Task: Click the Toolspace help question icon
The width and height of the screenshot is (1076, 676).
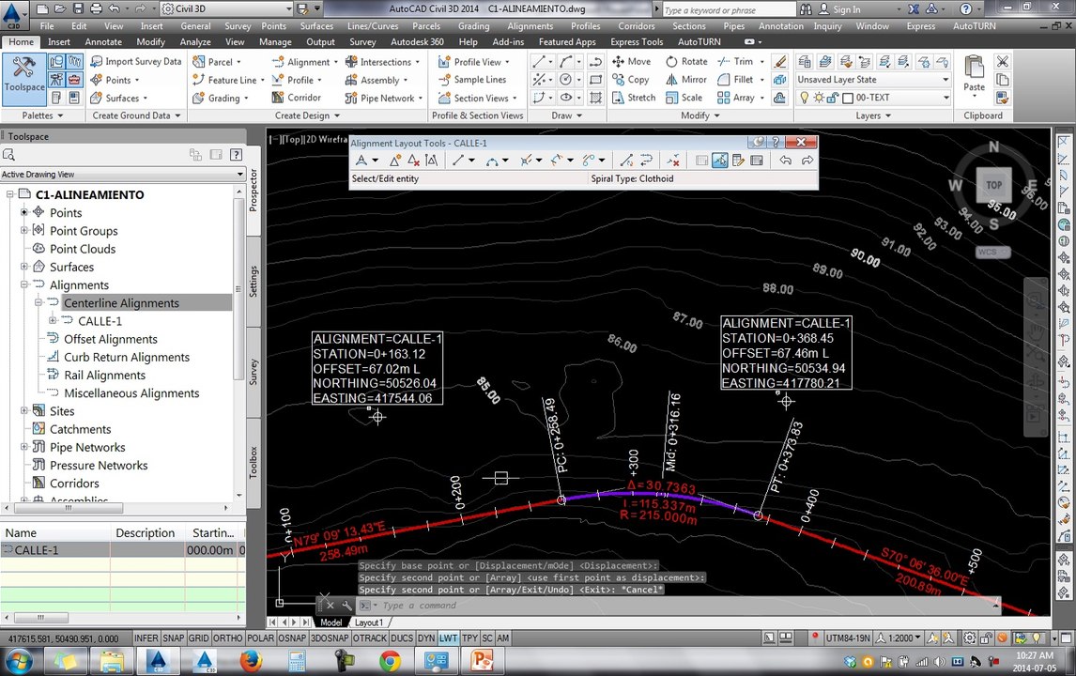Action: (236, 154)
